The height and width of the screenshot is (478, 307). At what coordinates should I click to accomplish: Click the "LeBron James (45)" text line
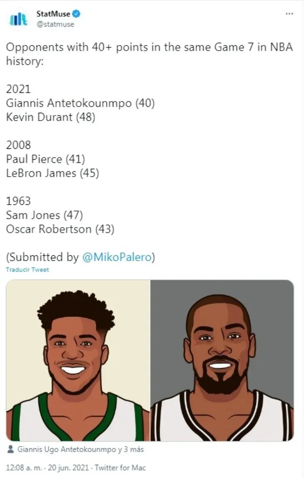52,172
